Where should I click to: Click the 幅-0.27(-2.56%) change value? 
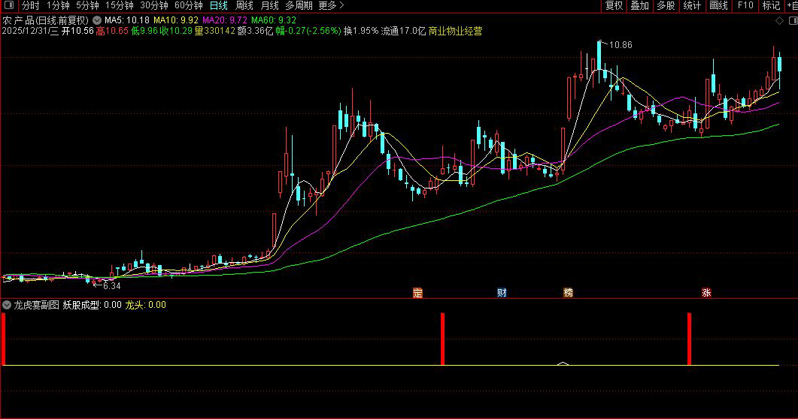coord(308,31)
